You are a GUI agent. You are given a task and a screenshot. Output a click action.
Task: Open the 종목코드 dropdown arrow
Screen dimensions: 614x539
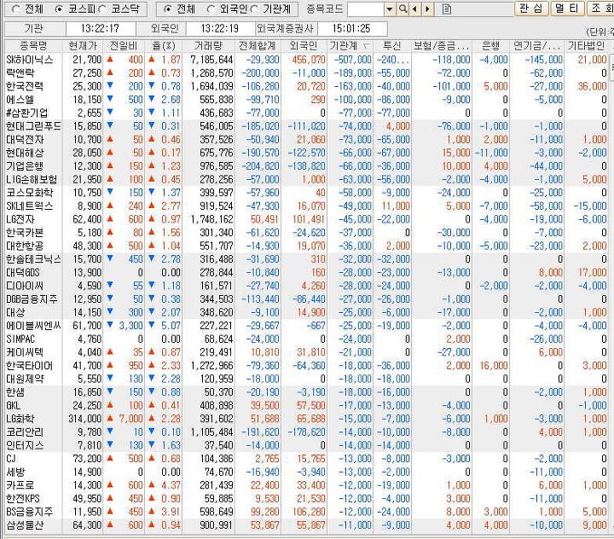pos(389,9)
